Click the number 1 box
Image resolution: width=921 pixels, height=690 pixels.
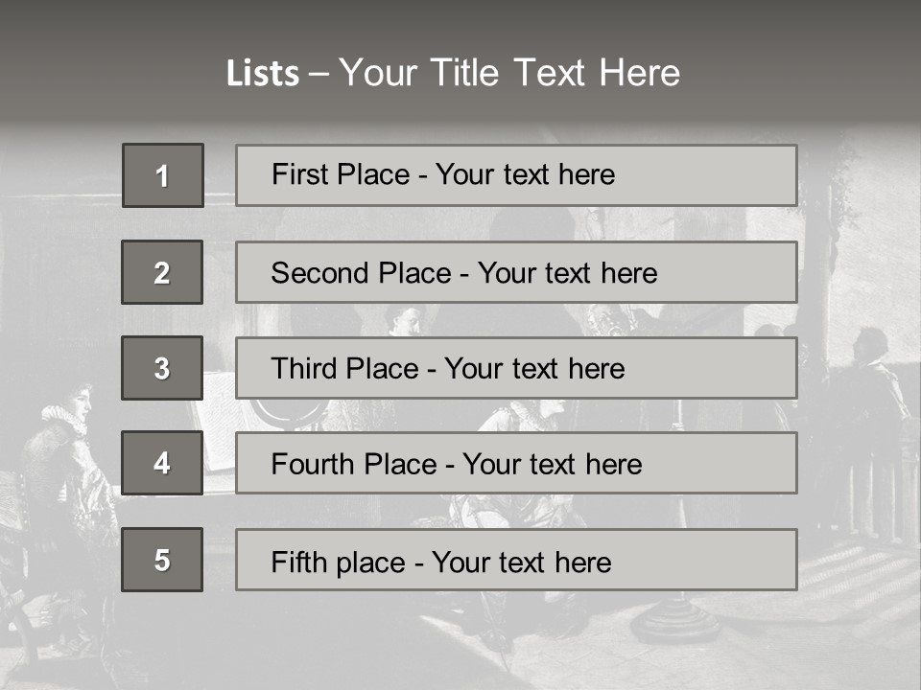[x=162, y=175]
